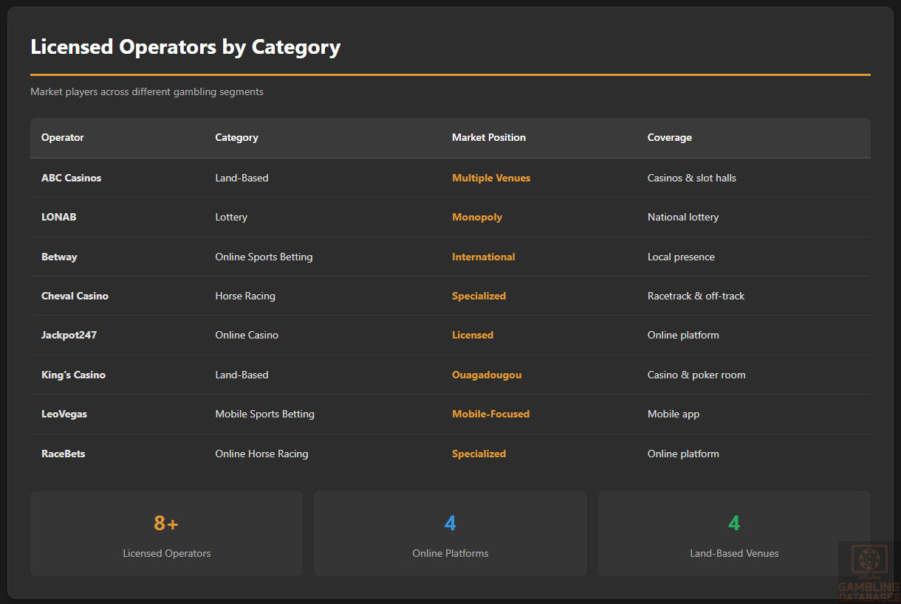Open the LeoVegas operator entry

[64, 414]
